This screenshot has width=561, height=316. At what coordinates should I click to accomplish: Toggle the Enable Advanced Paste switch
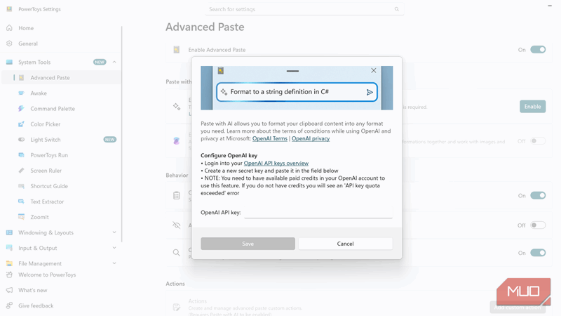pyautogui.click(x=538, y=49)
